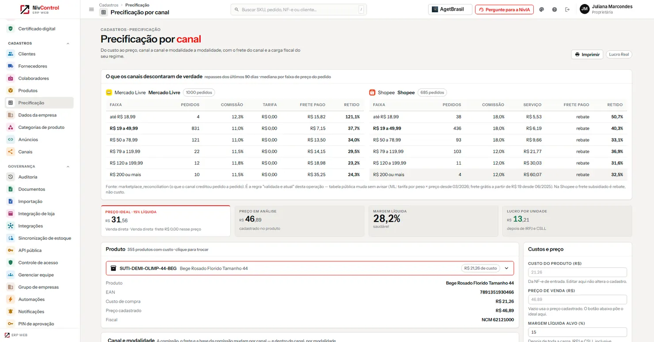
Task: Click the Categorias de produto icon
Action: click(11, 128)
